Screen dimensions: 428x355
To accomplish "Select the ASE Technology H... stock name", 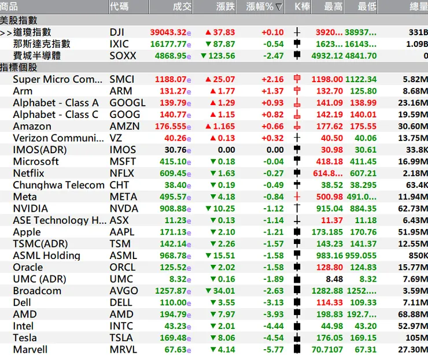I will [x=60, y=220].
